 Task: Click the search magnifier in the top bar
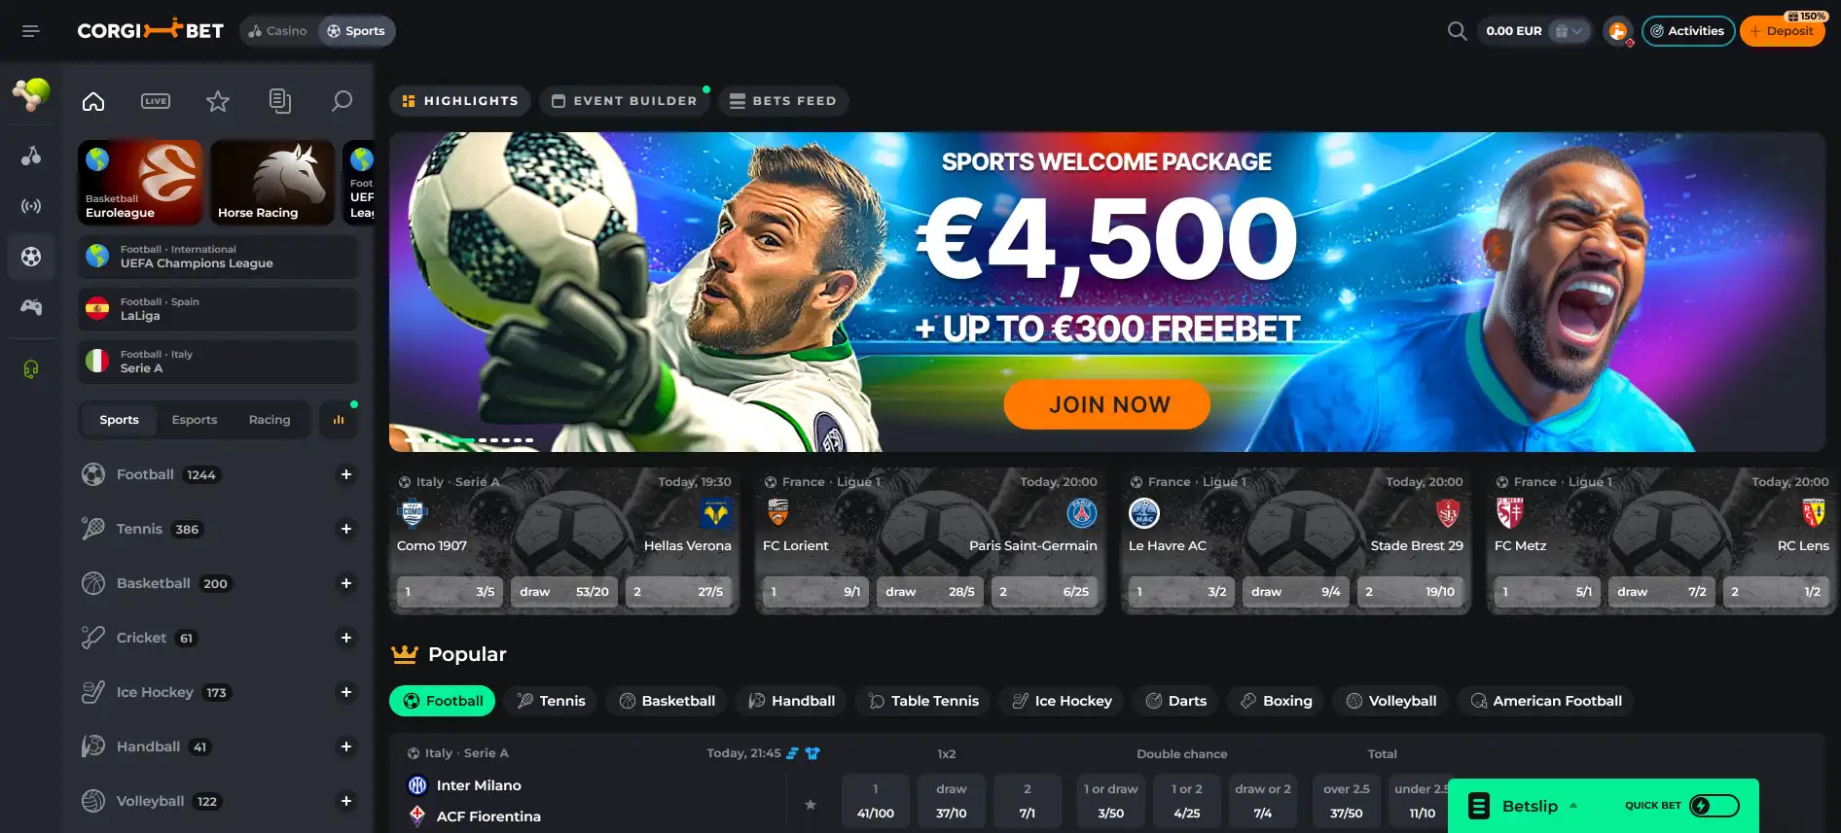1457,31
